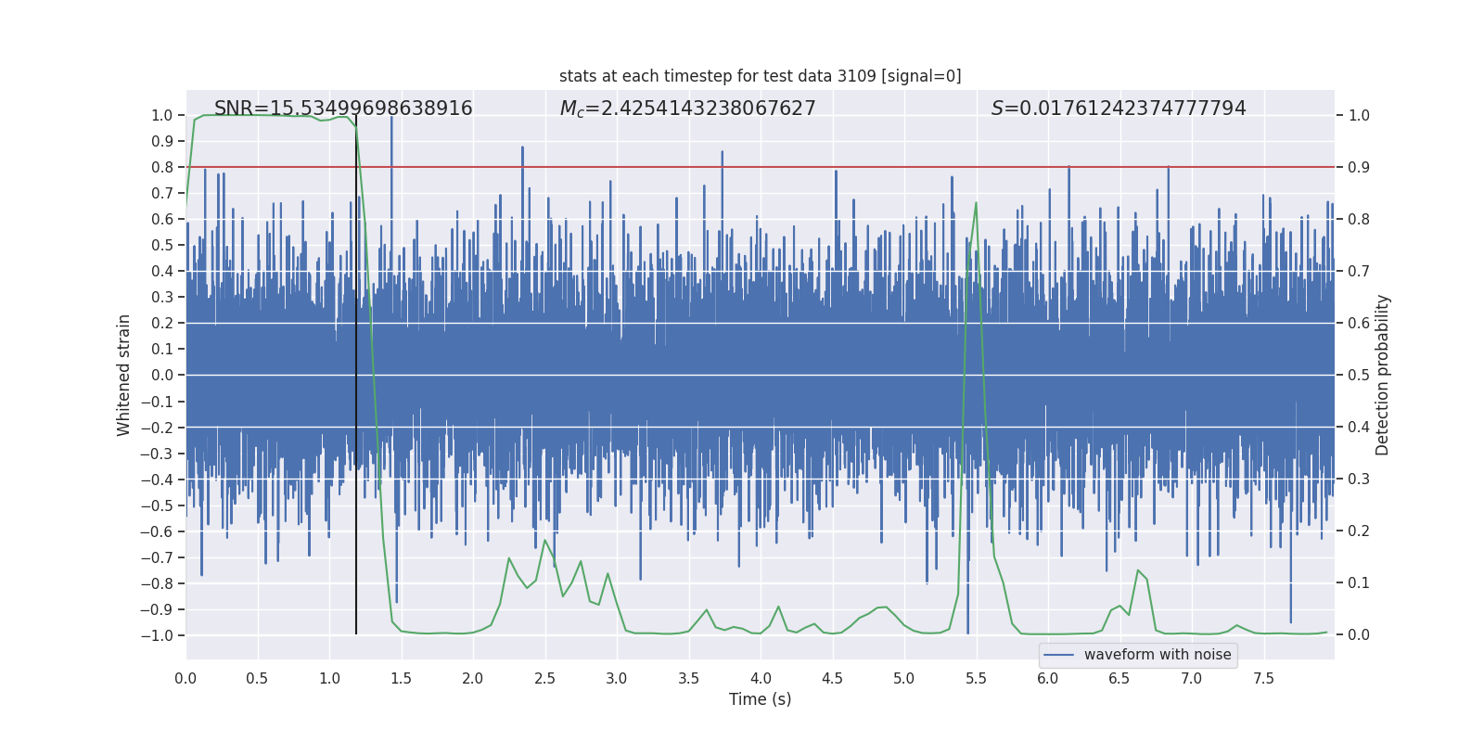Screen dimensions: 1484x742
Task: Click the plot title mentioning test data 3109
Action: pos(761,76)
